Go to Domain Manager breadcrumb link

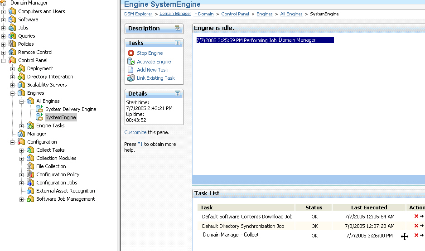click(175, 14)
